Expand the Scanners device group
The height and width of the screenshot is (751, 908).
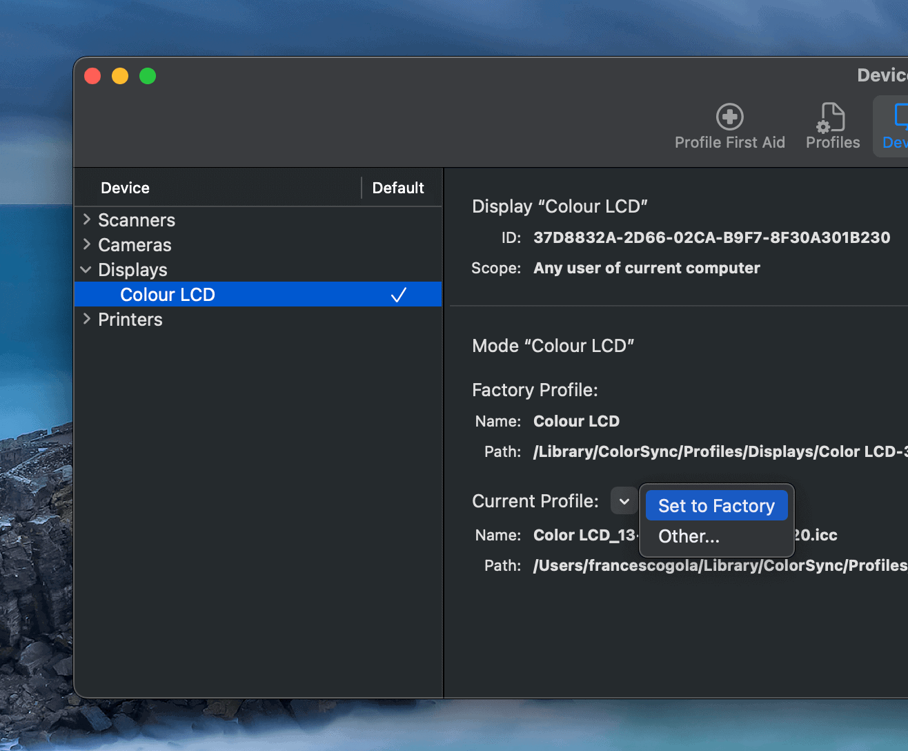pyautogui.click(x=87, y=220)
